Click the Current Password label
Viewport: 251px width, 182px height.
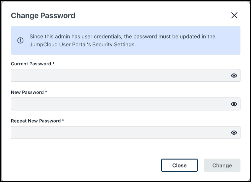tap(31, 64)
